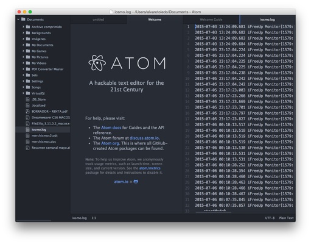
Task: Open the discuss.atom.io forum link
Action: (x=144, y=138)
